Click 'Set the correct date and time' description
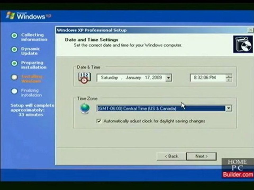254x190 pixels. point(128,45)
